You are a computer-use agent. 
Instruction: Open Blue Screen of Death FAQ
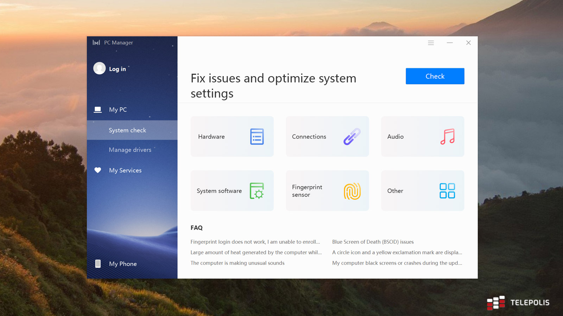(373, 242)
